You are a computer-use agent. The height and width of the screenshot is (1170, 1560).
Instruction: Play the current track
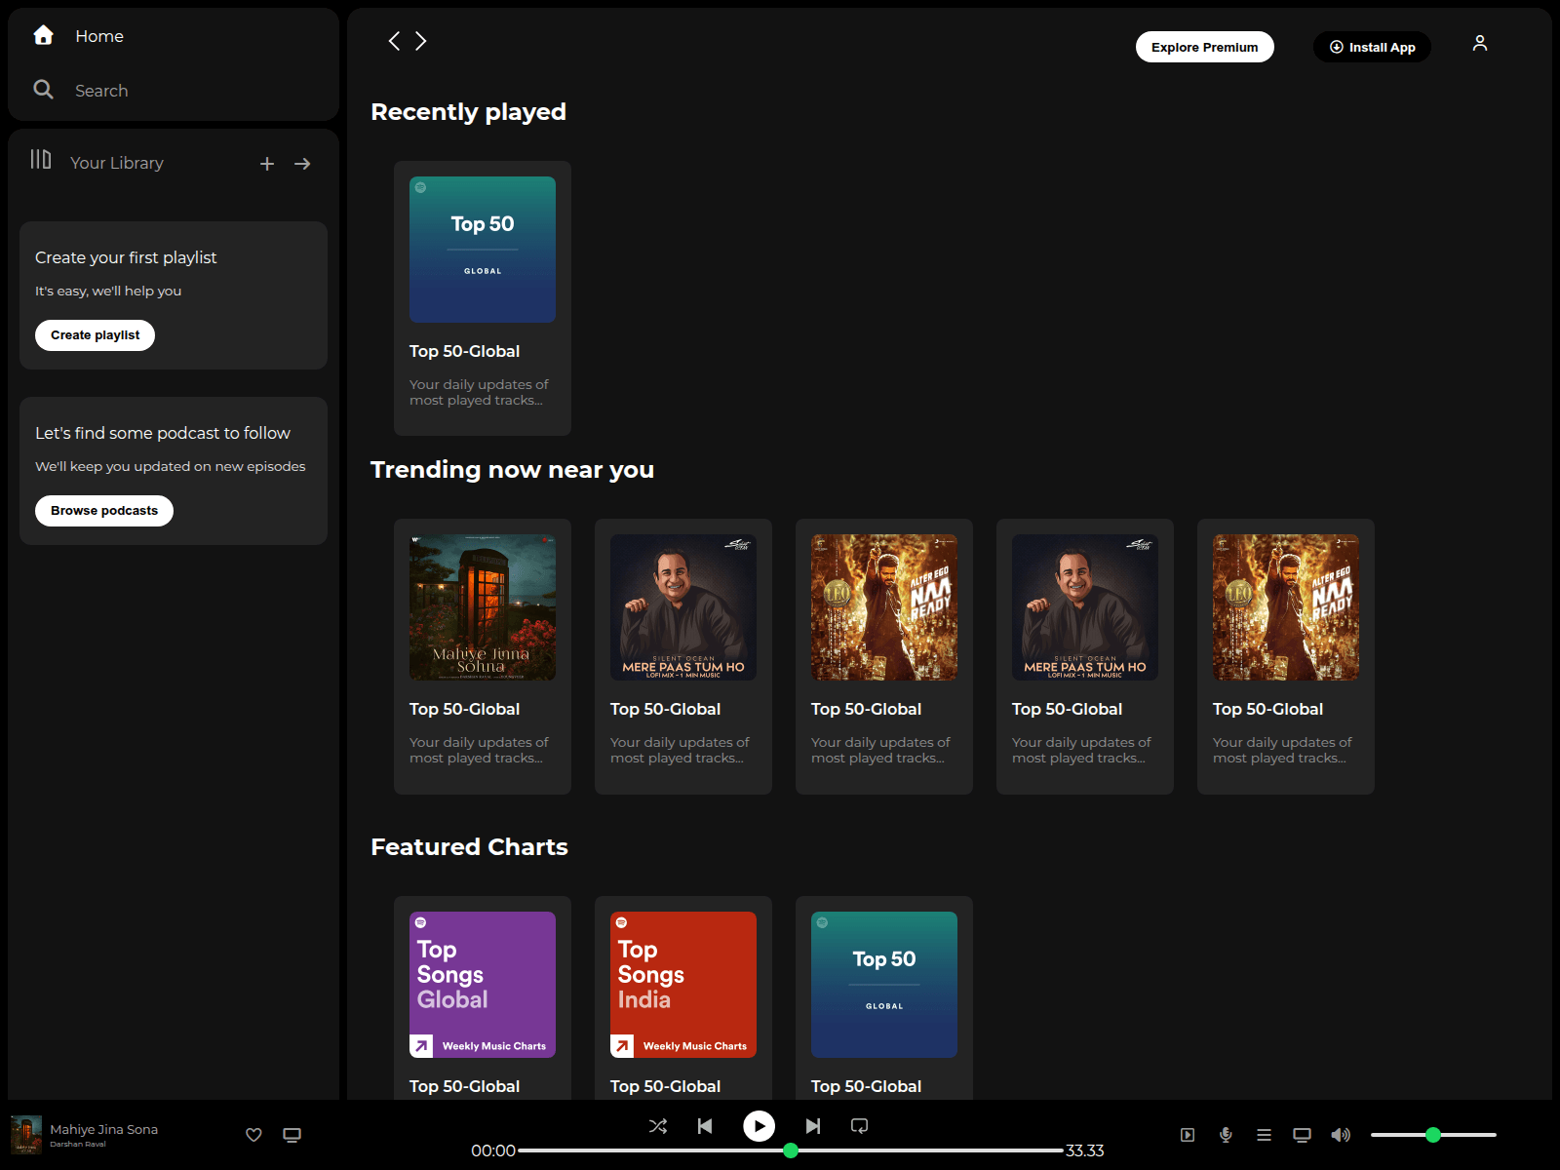coord(759,1126)
